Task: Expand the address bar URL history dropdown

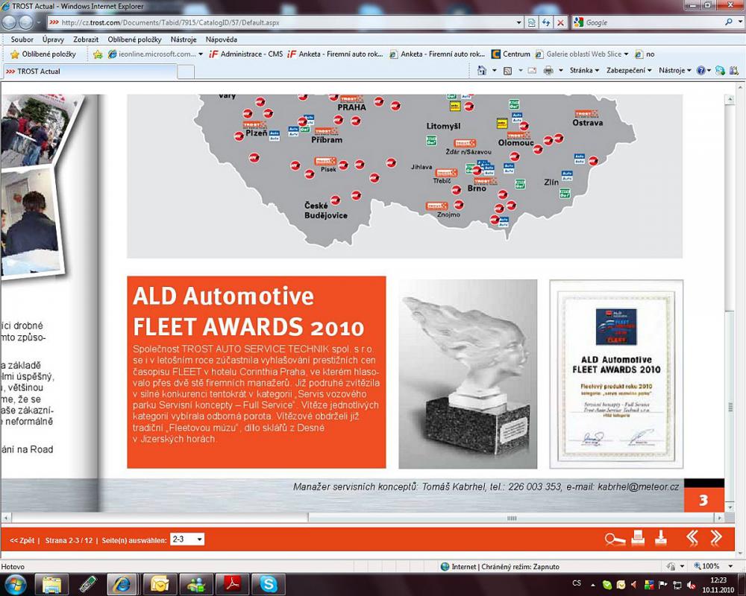Action: coord(519,22)
